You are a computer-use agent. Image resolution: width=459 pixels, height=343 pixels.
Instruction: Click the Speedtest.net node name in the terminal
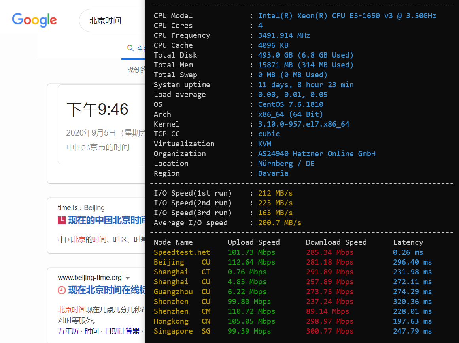182,252
